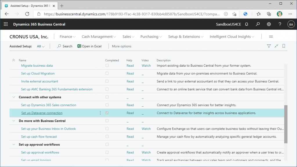Click the collapse page arrows icon
297x167 pixels.
point(276,46)
